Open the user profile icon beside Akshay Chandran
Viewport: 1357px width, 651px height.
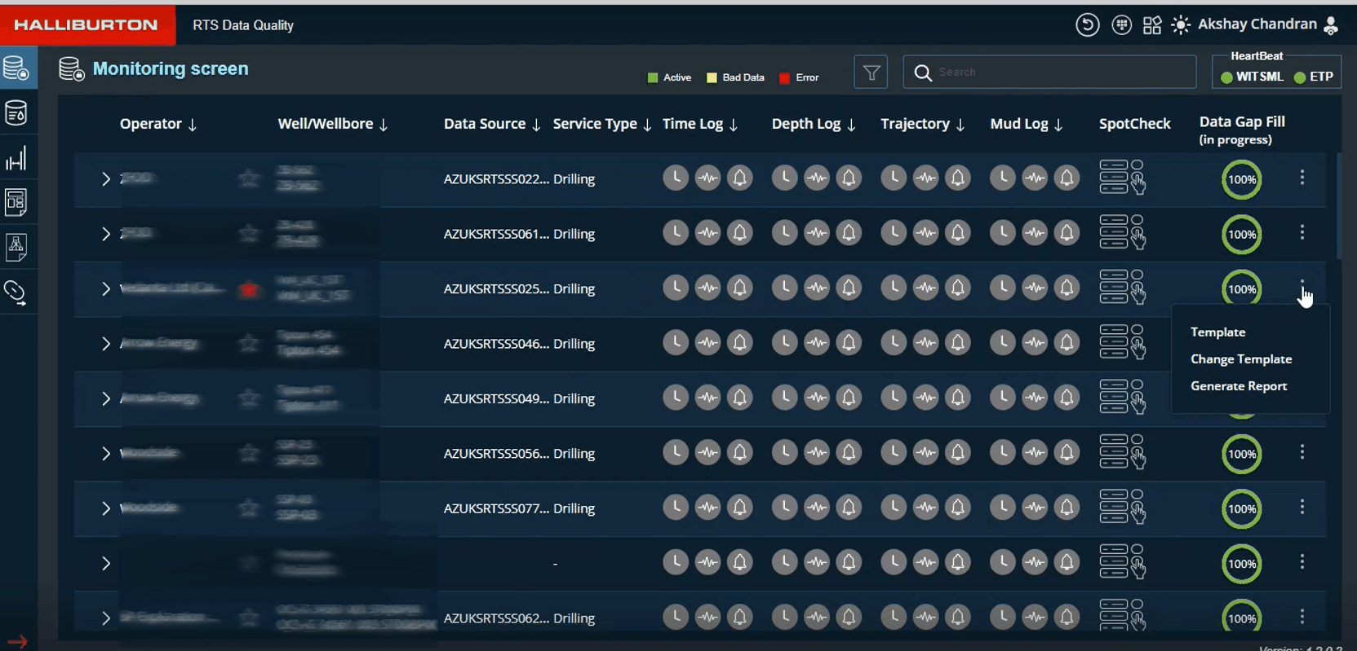tap(1331, 25)
